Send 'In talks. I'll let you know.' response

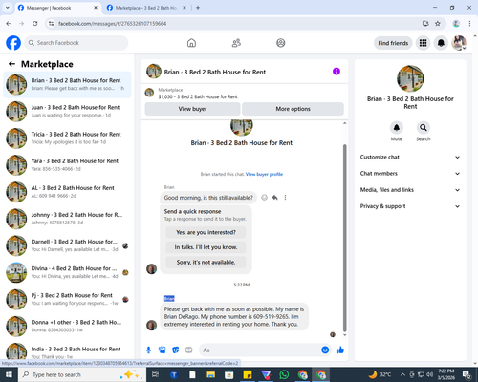(206, 247)
